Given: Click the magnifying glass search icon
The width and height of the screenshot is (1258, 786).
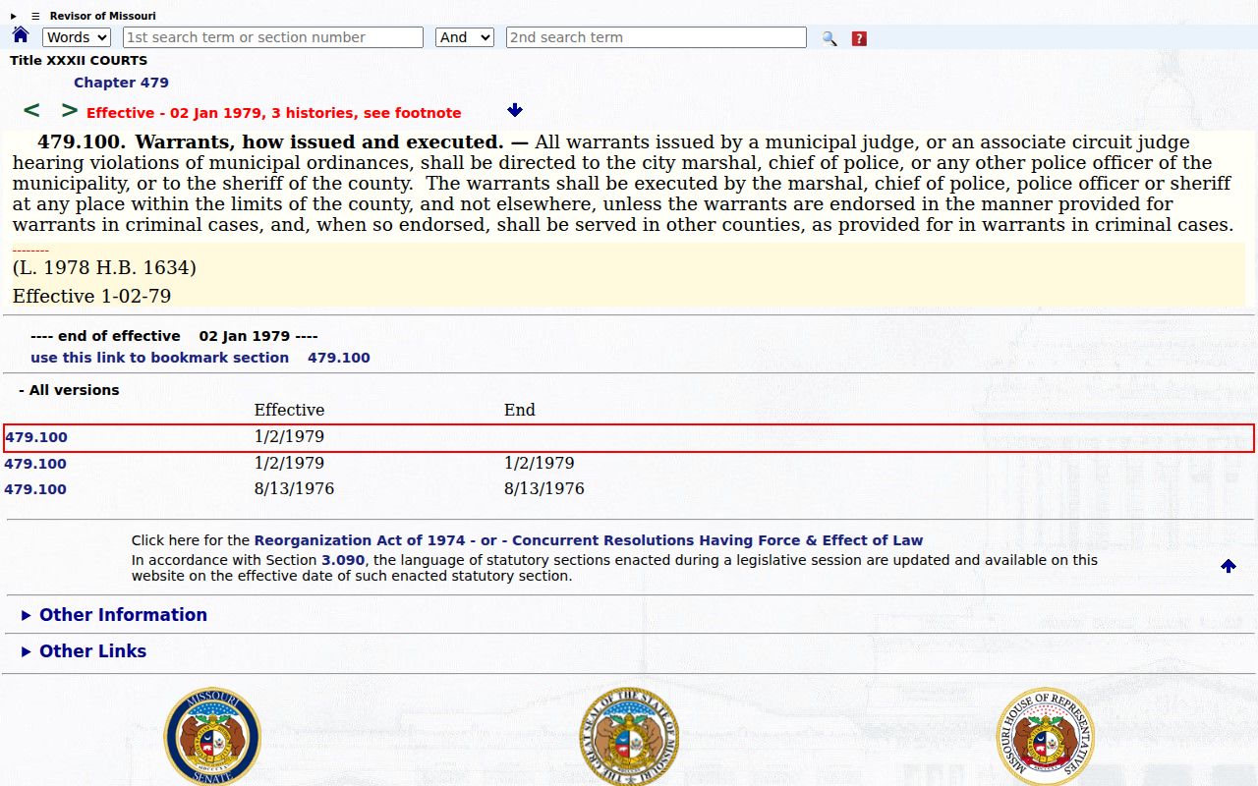Looking at the screenshot, I should [x=829, y=38].
